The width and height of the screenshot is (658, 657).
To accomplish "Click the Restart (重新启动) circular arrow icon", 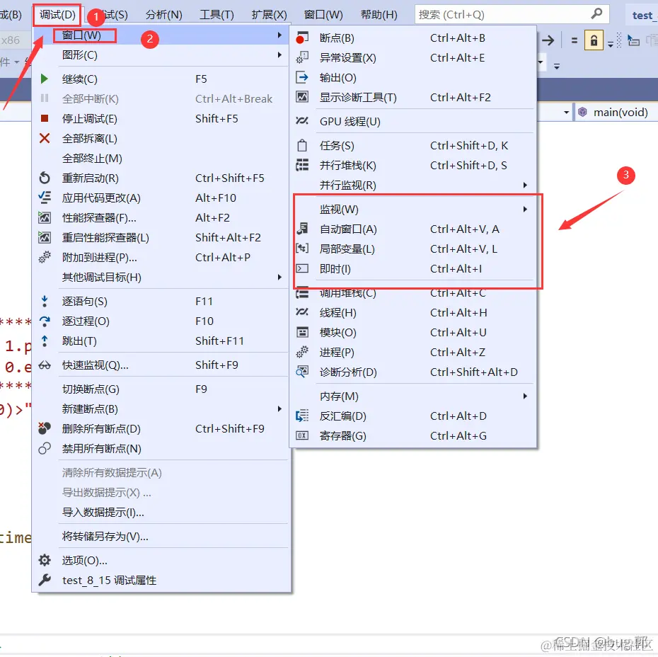I will tap(44, 178).
